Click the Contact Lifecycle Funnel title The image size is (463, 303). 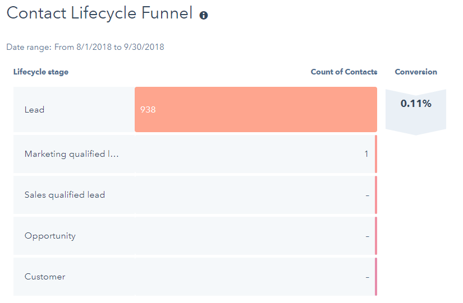[x=100, y=13]
